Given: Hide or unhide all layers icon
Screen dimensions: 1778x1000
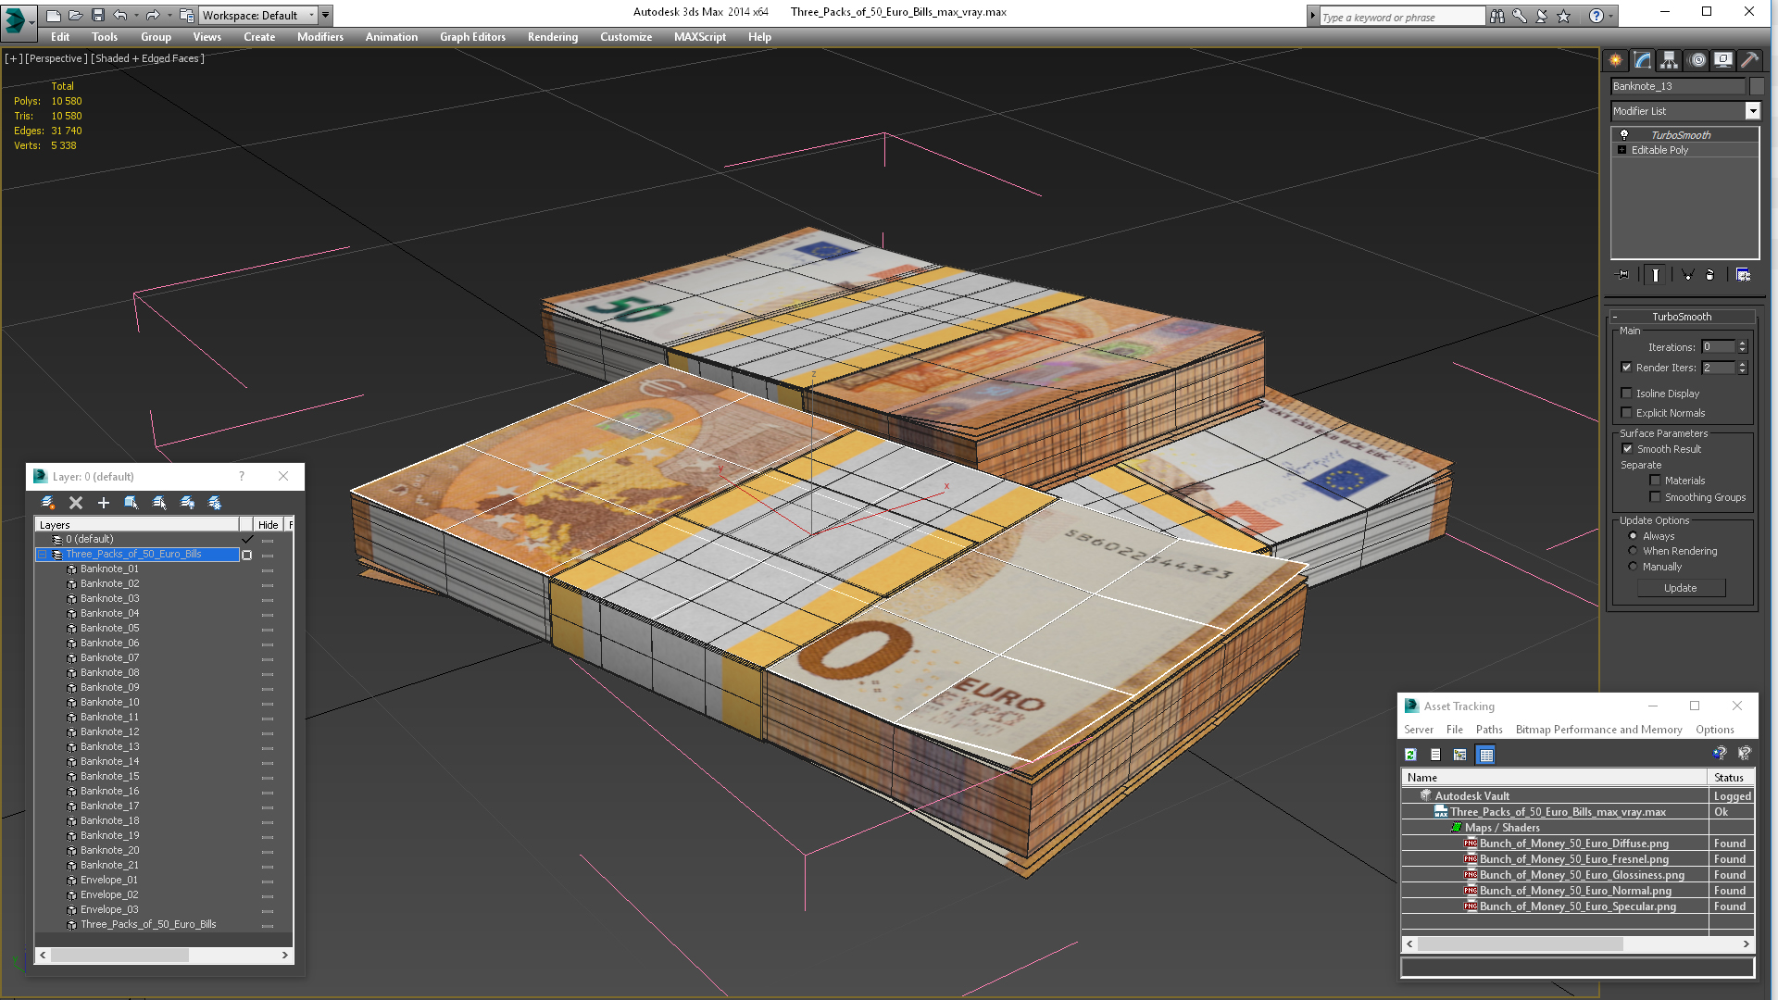Looking at the screenshot, I should (187, 503).
